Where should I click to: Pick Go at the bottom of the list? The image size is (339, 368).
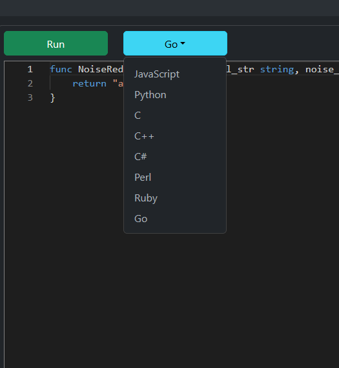[x=175, y=219]
